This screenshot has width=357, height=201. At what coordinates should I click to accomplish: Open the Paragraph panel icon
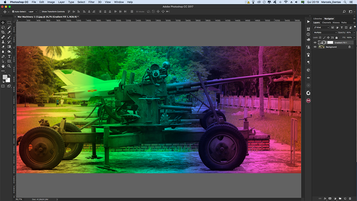coord(308,62)
